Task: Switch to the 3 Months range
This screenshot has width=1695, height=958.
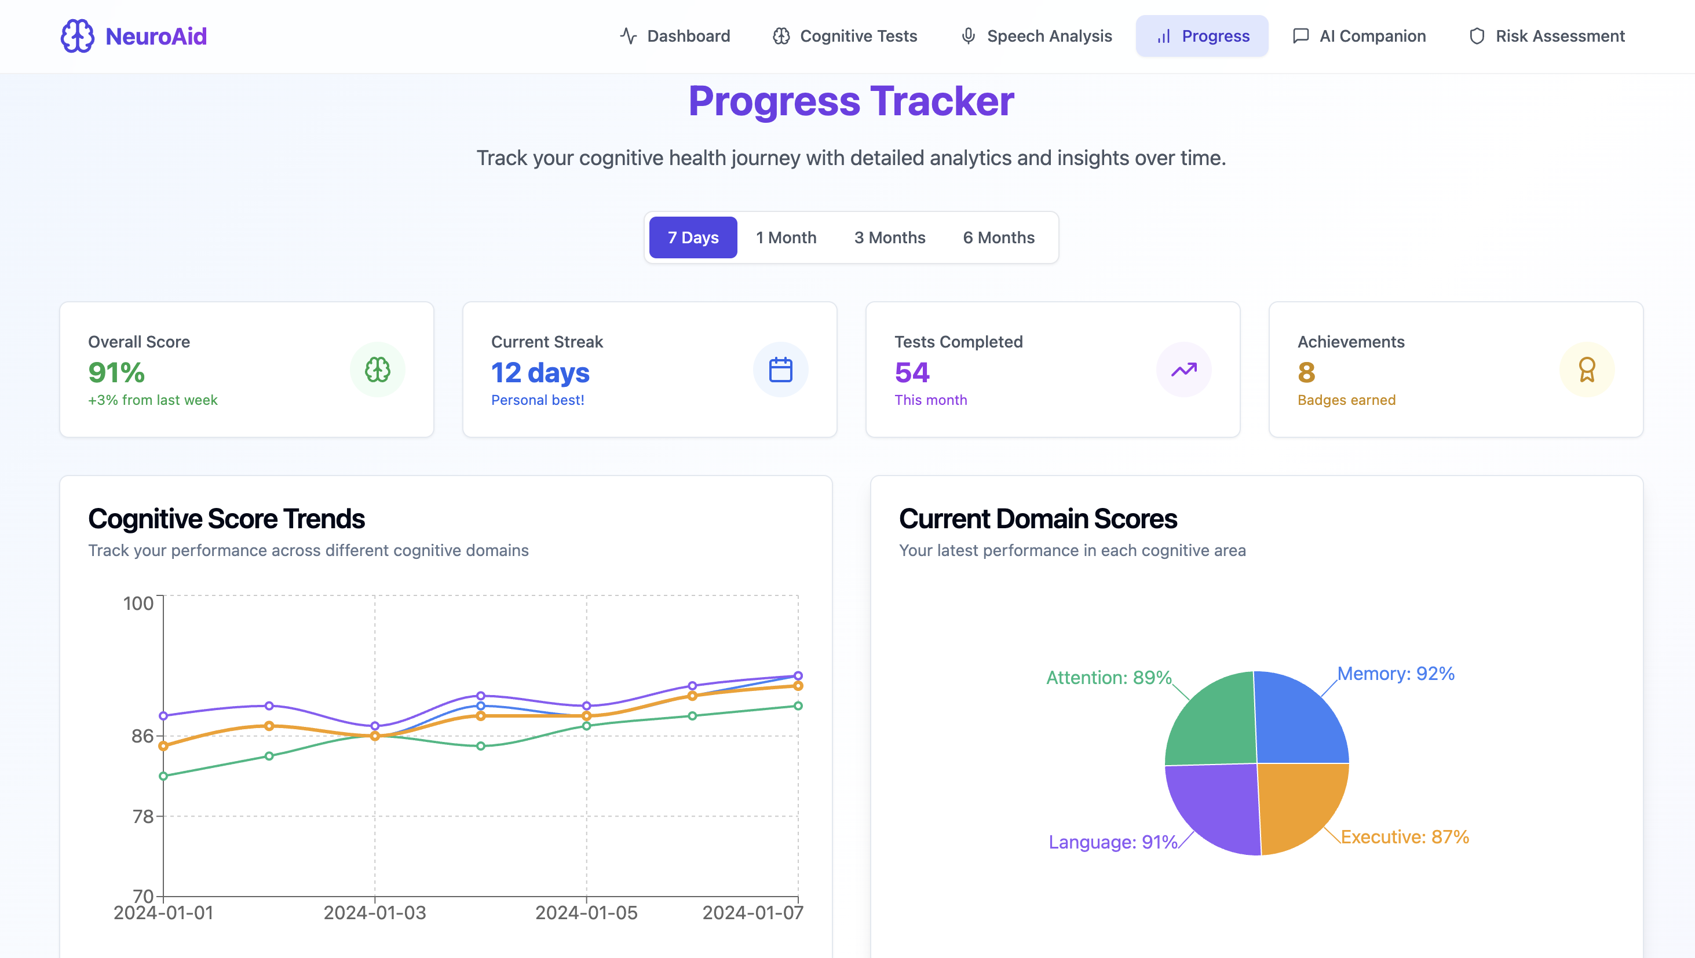Action: coord(890,237)
